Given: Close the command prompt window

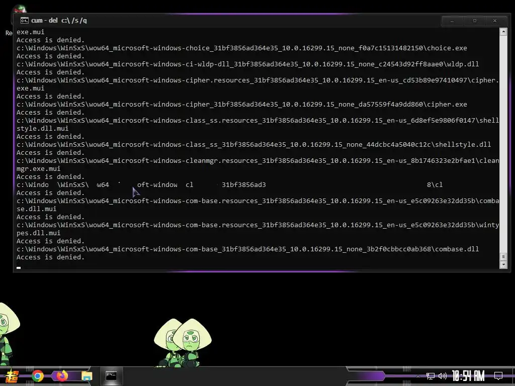Looking at the screenshot, I should click(x=495, y=21).
